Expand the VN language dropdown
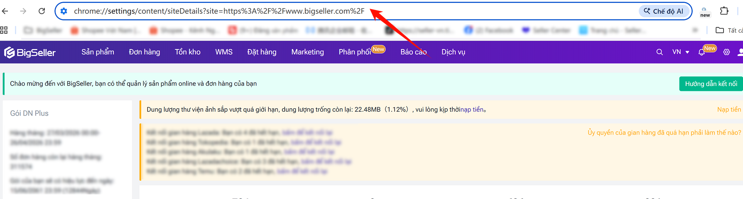Image resolution: width=743 pixels, height=199 pixels. point(681,52)
